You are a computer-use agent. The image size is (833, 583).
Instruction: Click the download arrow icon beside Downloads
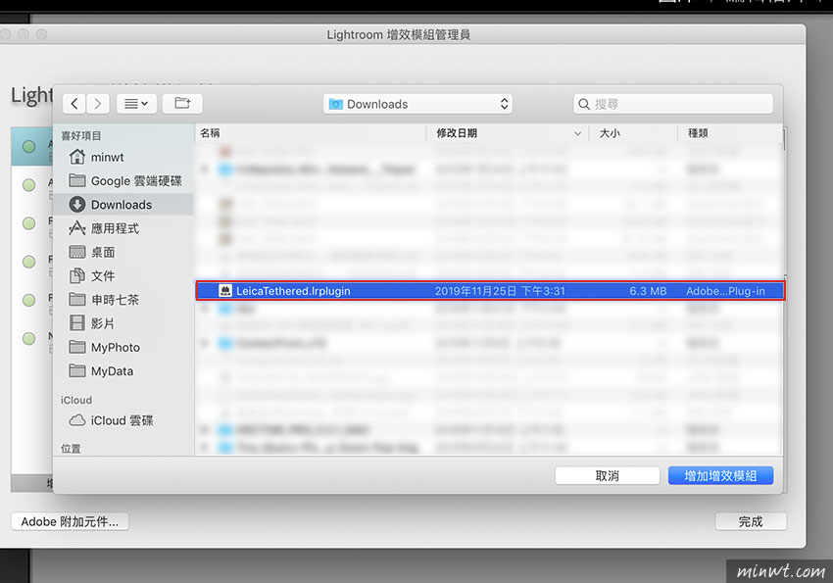pyautogui.click(x=77, y=205)
